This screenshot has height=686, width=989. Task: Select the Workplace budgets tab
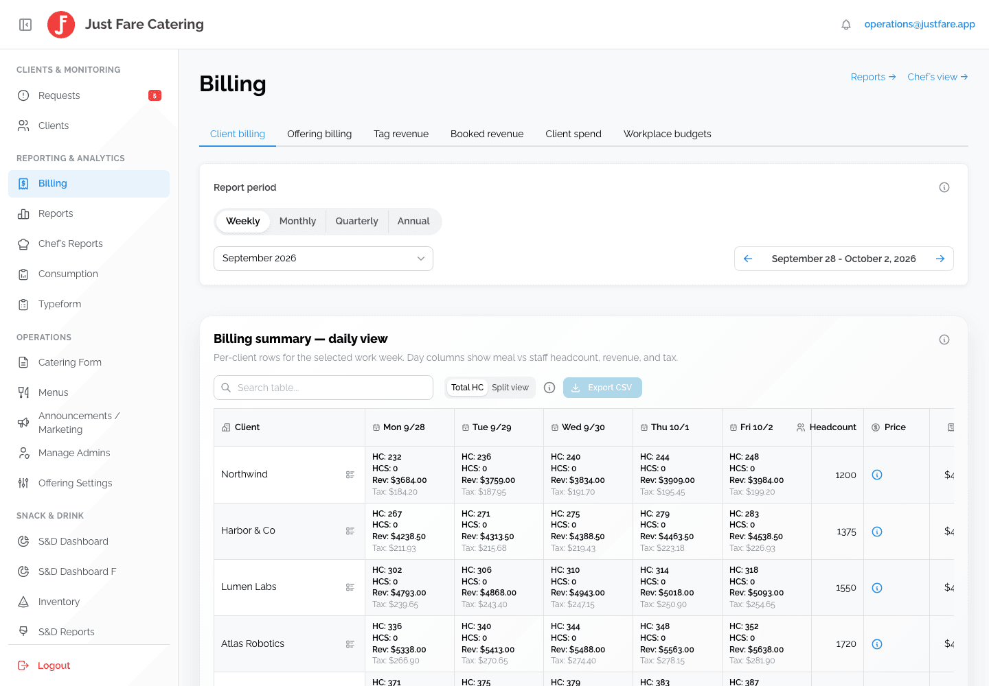click(x=668, y=134)
